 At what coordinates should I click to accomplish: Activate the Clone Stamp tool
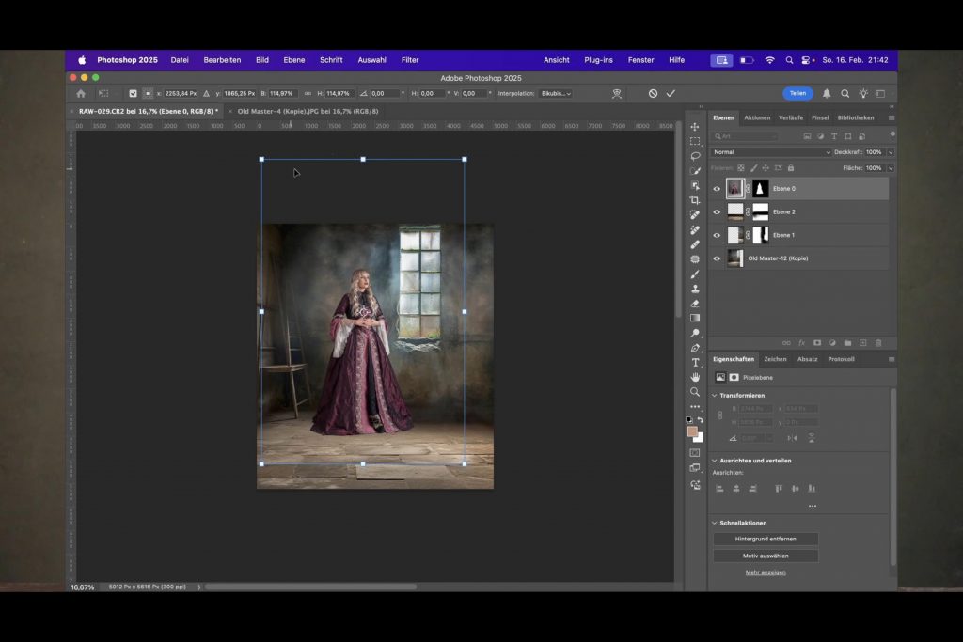click(x=695, y=289)
